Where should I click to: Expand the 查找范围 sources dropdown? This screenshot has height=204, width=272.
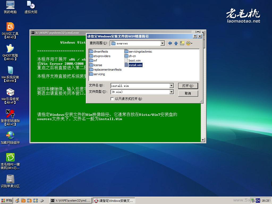tap(163, 43)
